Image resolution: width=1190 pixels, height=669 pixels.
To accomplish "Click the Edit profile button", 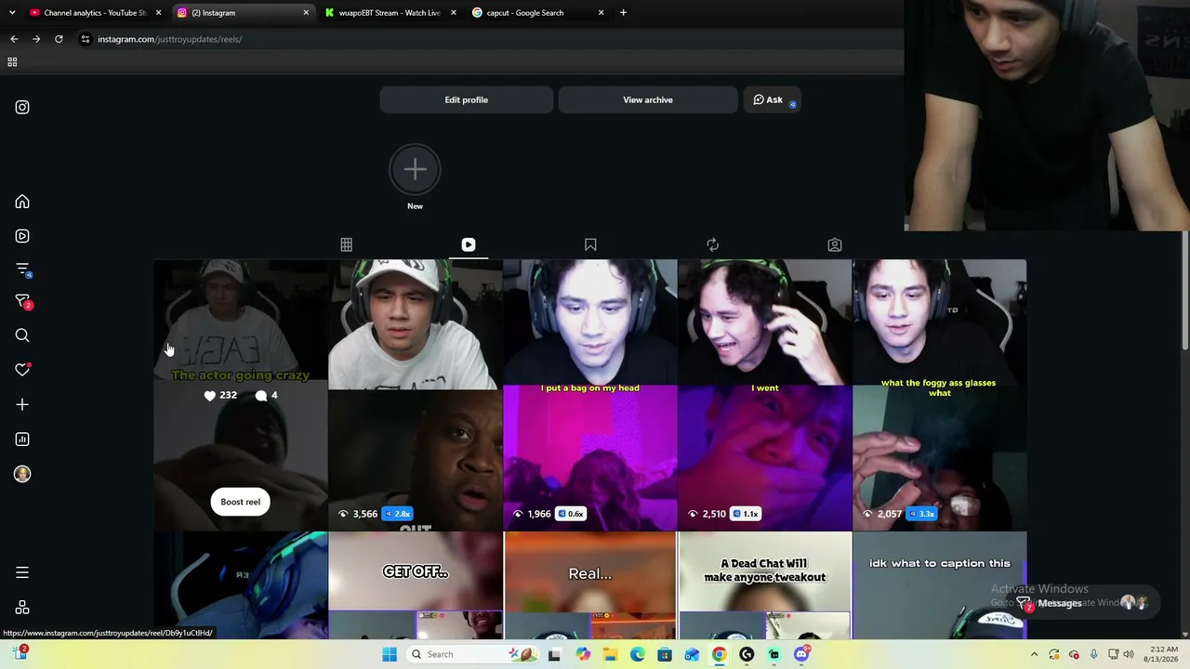I will 466,99.
